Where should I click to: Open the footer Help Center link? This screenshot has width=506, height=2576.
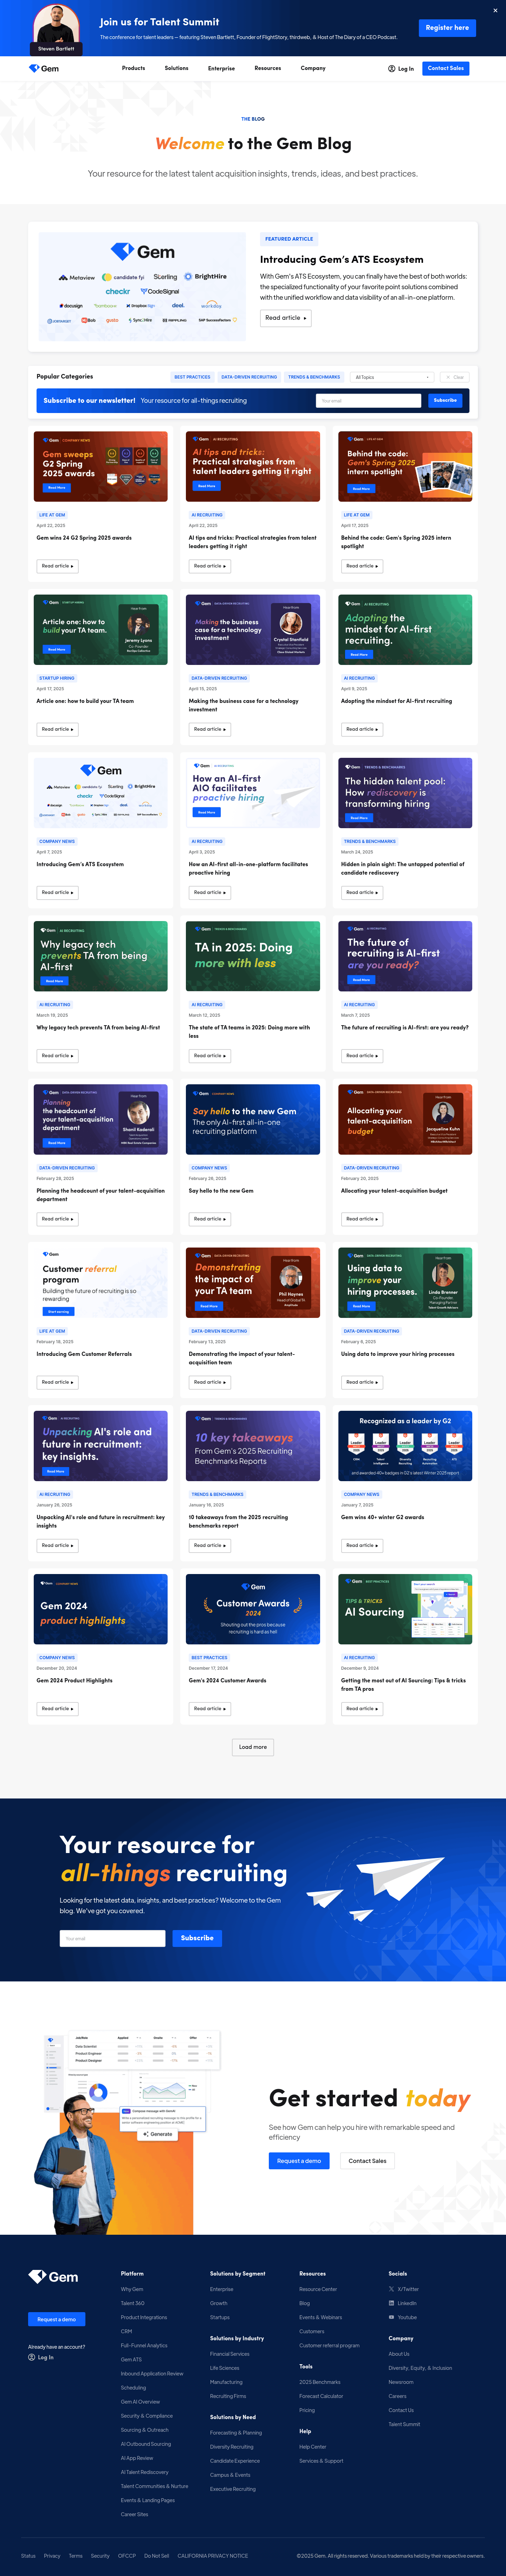[x=312, y=2447]
